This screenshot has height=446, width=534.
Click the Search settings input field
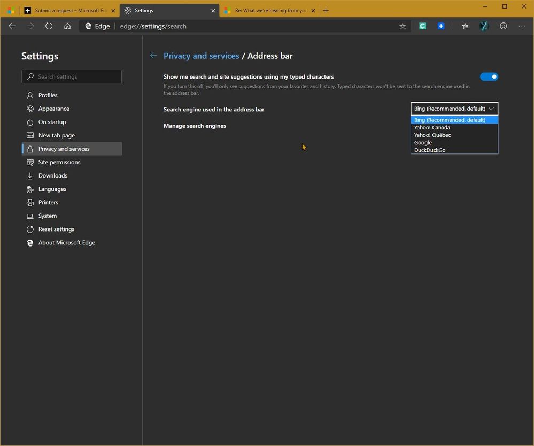coord(72,76)
